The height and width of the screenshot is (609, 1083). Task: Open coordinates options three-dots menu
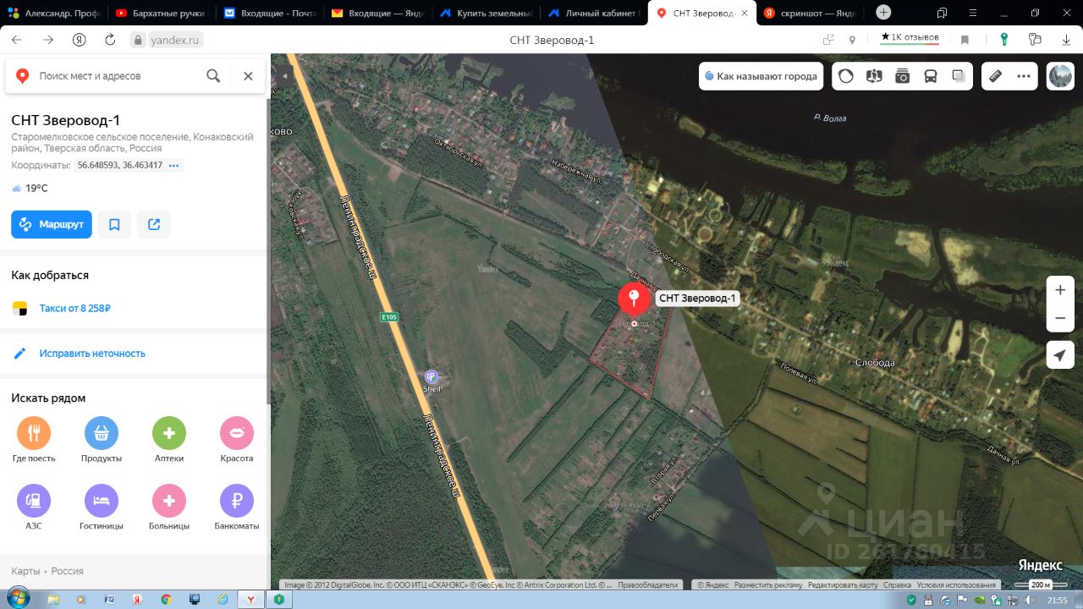[174, 165]
